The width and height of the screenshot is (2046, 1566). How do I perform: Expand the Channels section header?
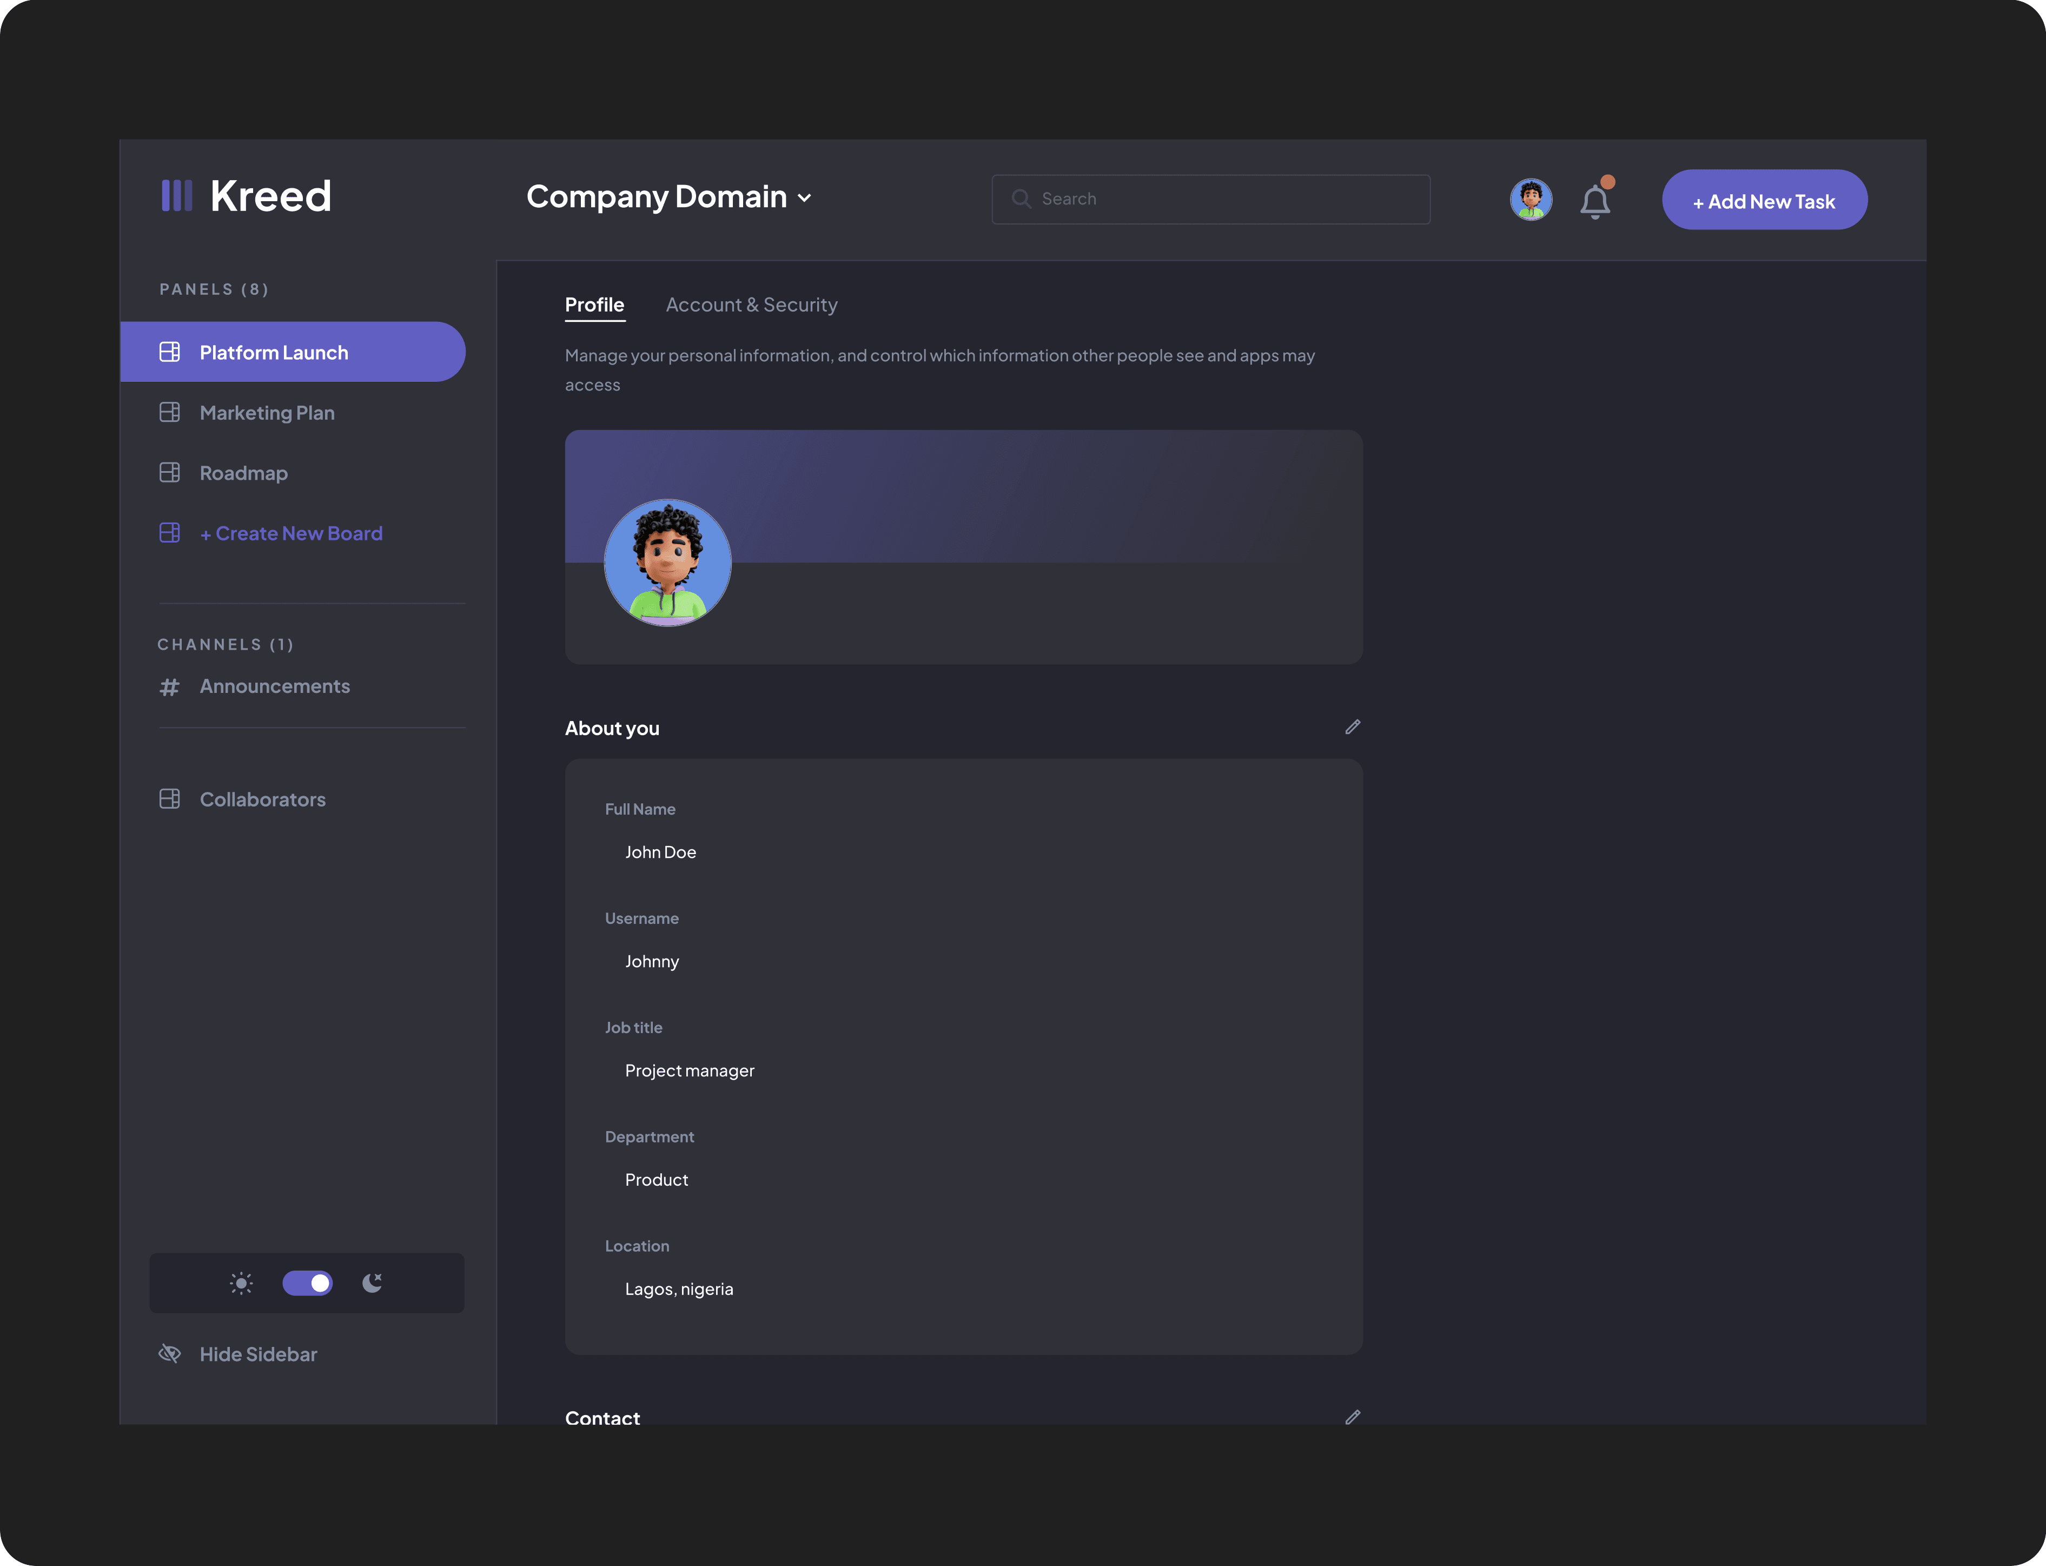pos(224,643)
